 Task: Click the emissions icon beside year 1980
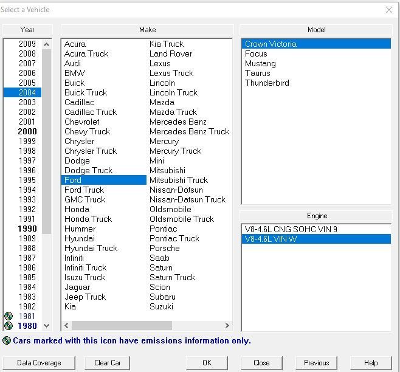9,326
